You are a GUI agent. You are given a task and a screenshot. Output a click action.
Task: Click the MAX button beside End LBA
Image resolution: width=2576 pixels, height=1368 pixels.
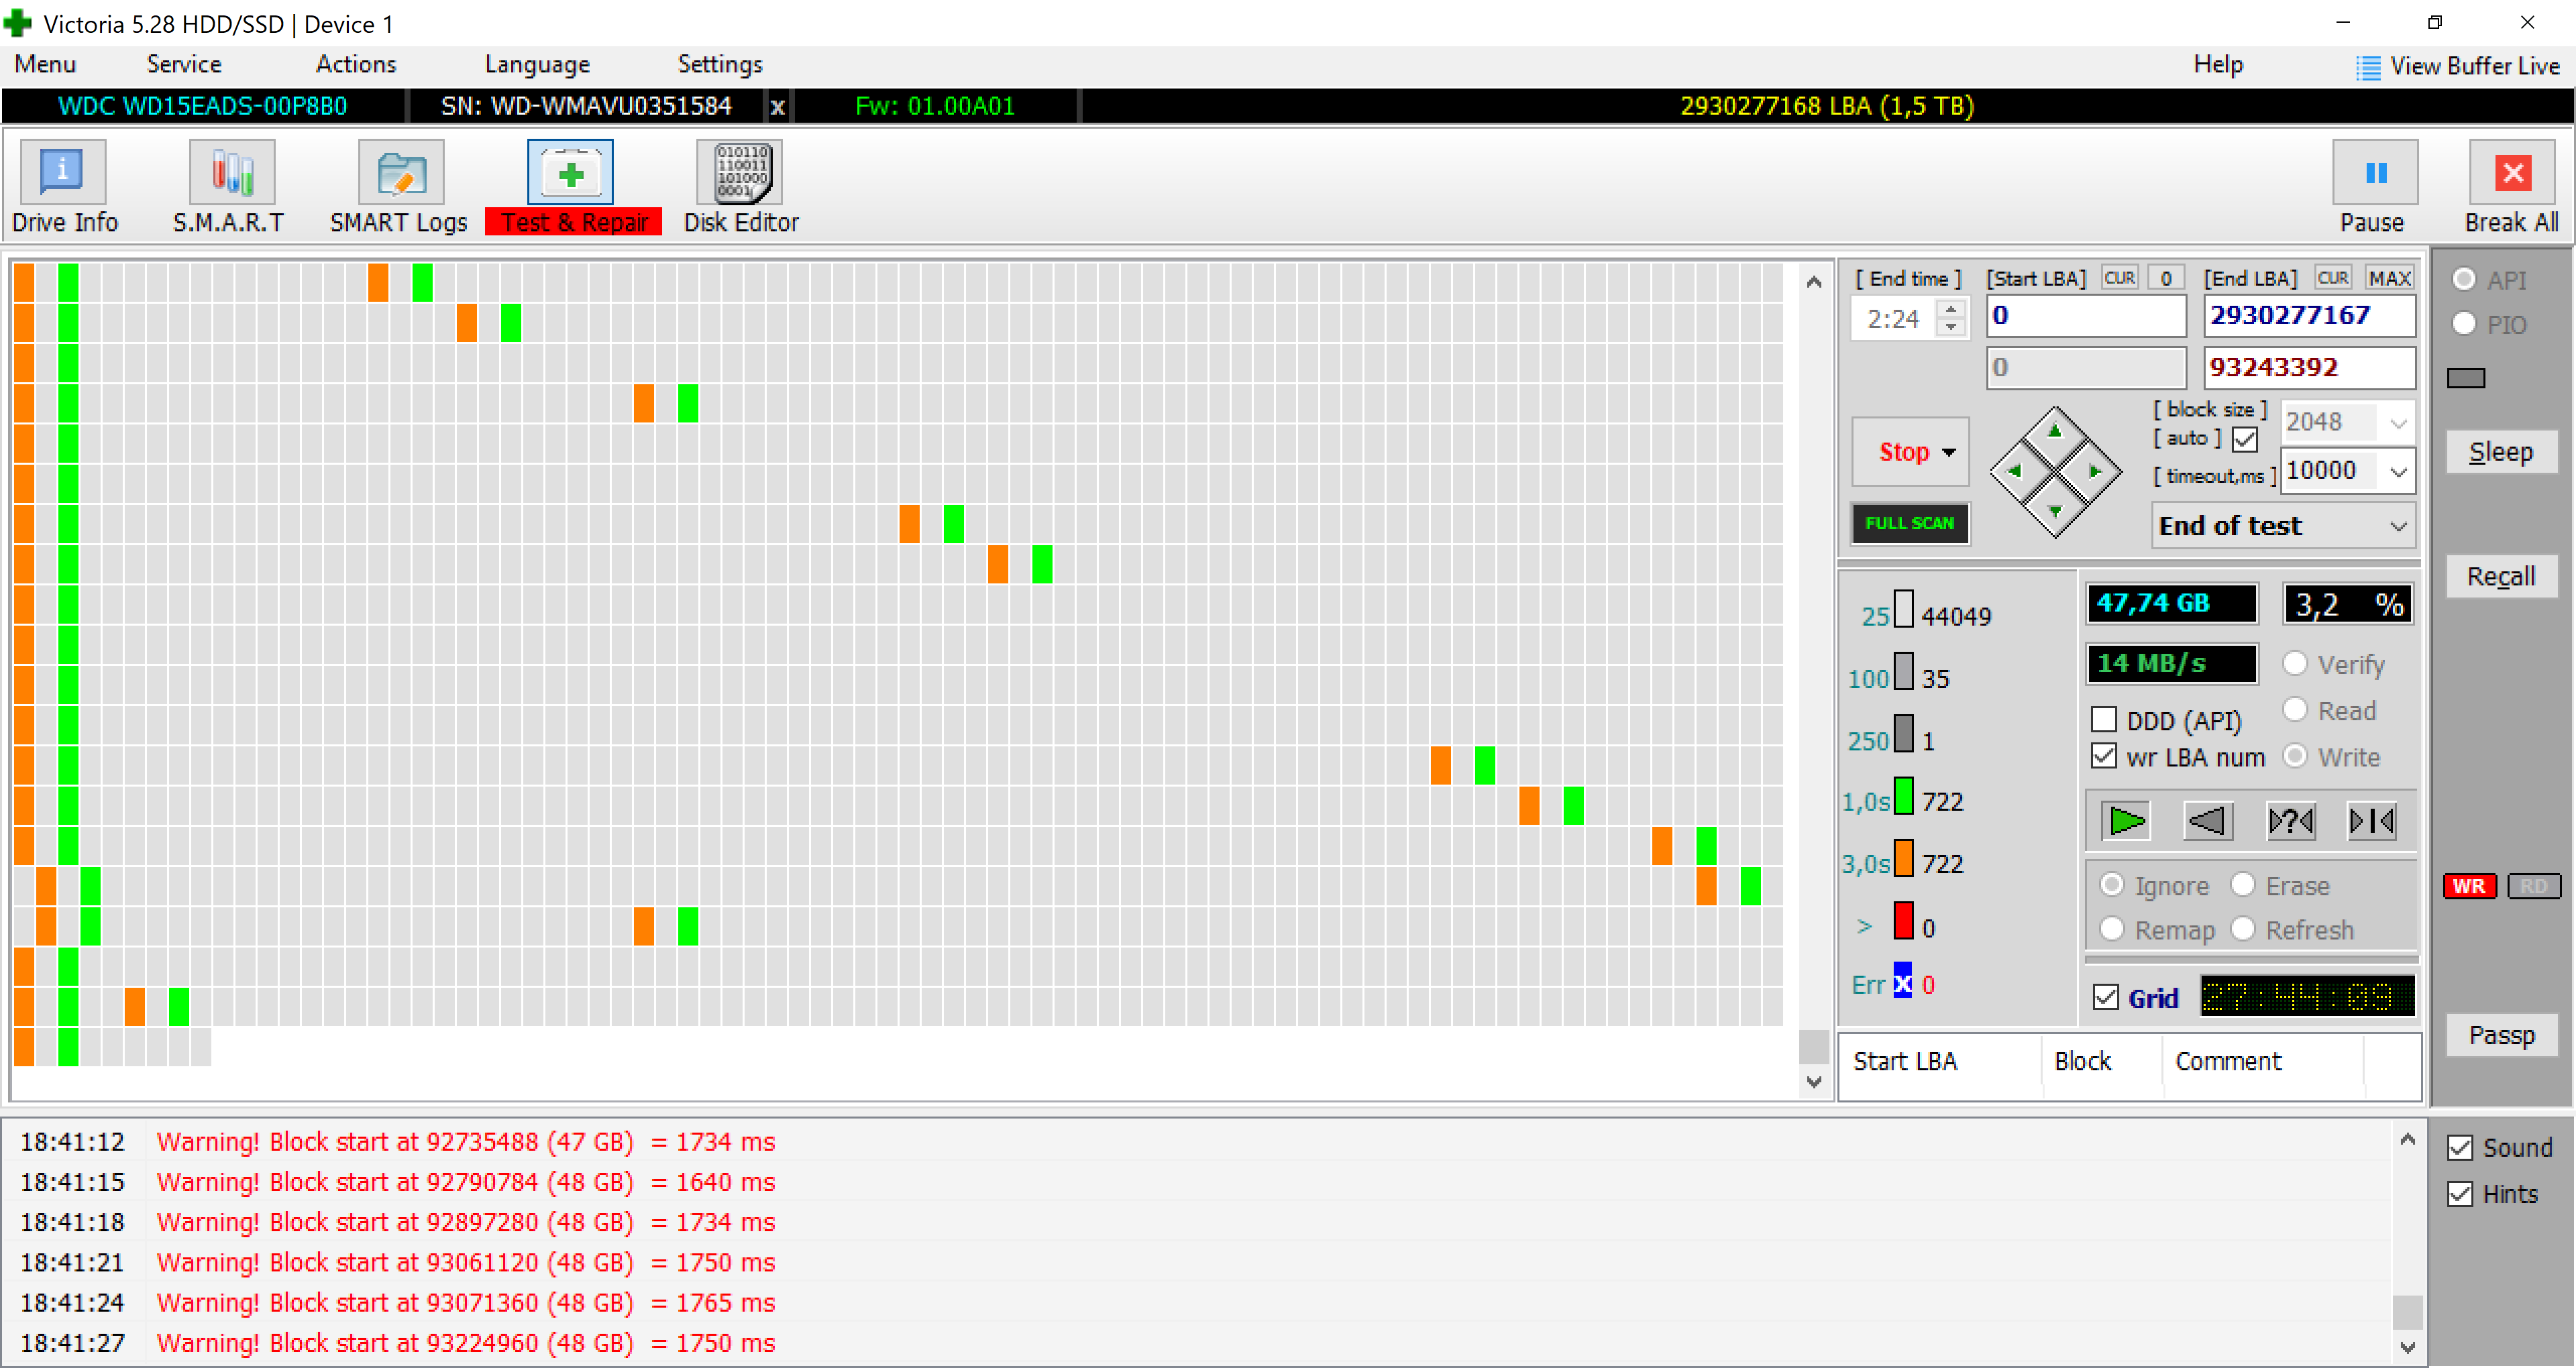coord(2389,278)
